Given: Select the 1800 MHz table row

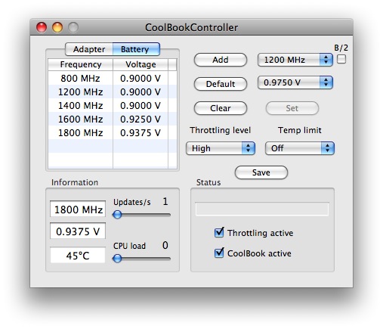Looking at the screenshot, I should [113, 132].
